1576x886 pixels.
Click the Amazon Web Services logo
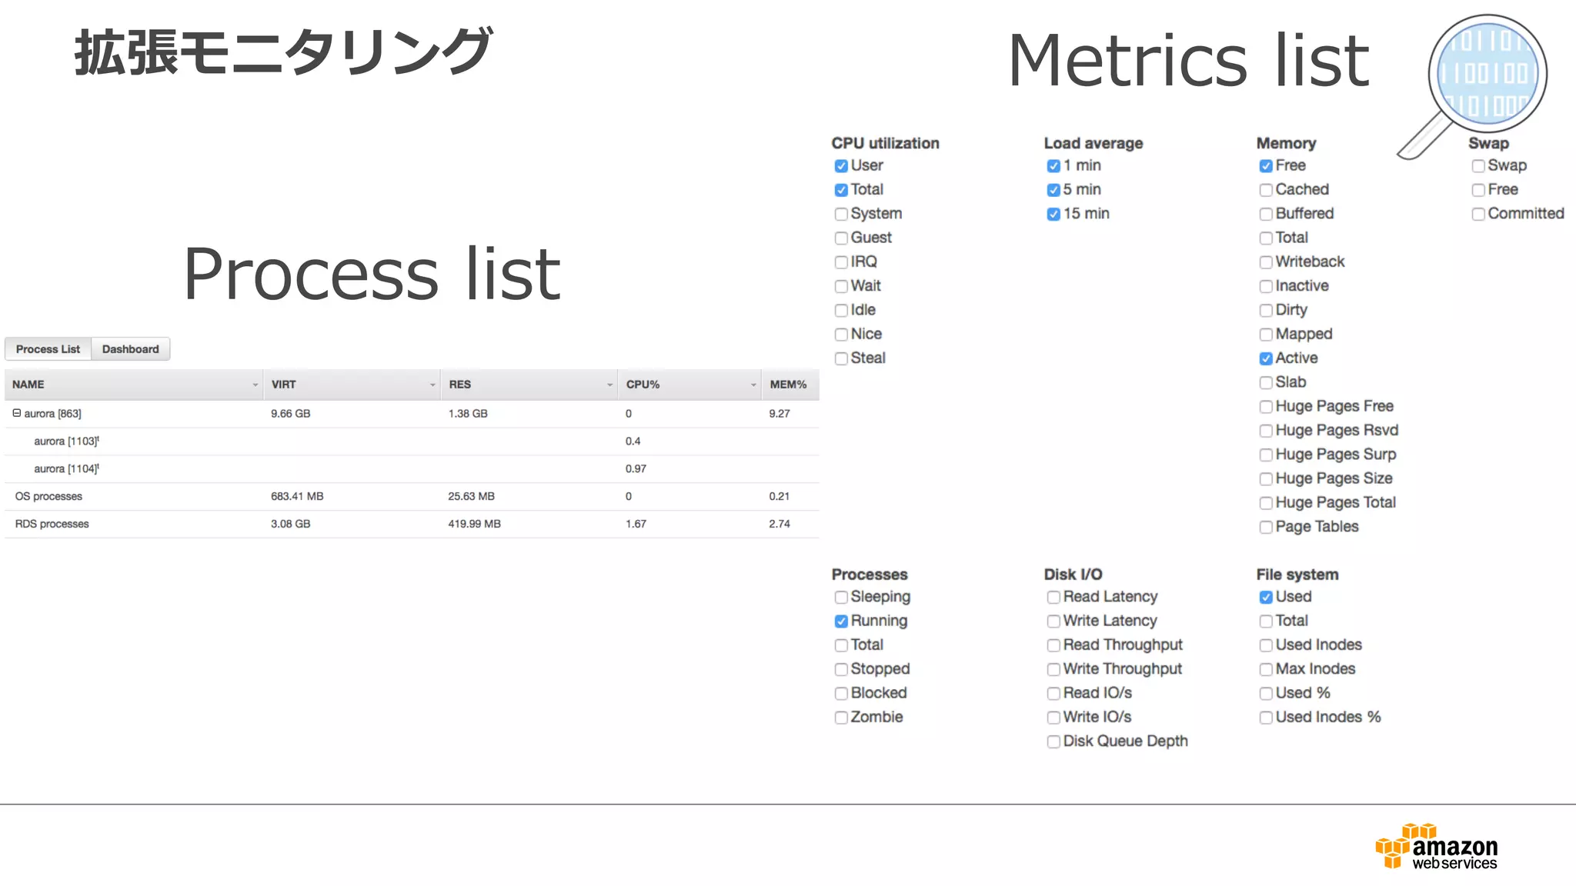[x=1436, y=847]
